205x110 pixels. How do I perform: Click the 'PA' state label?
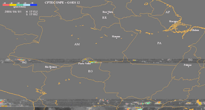159,43
